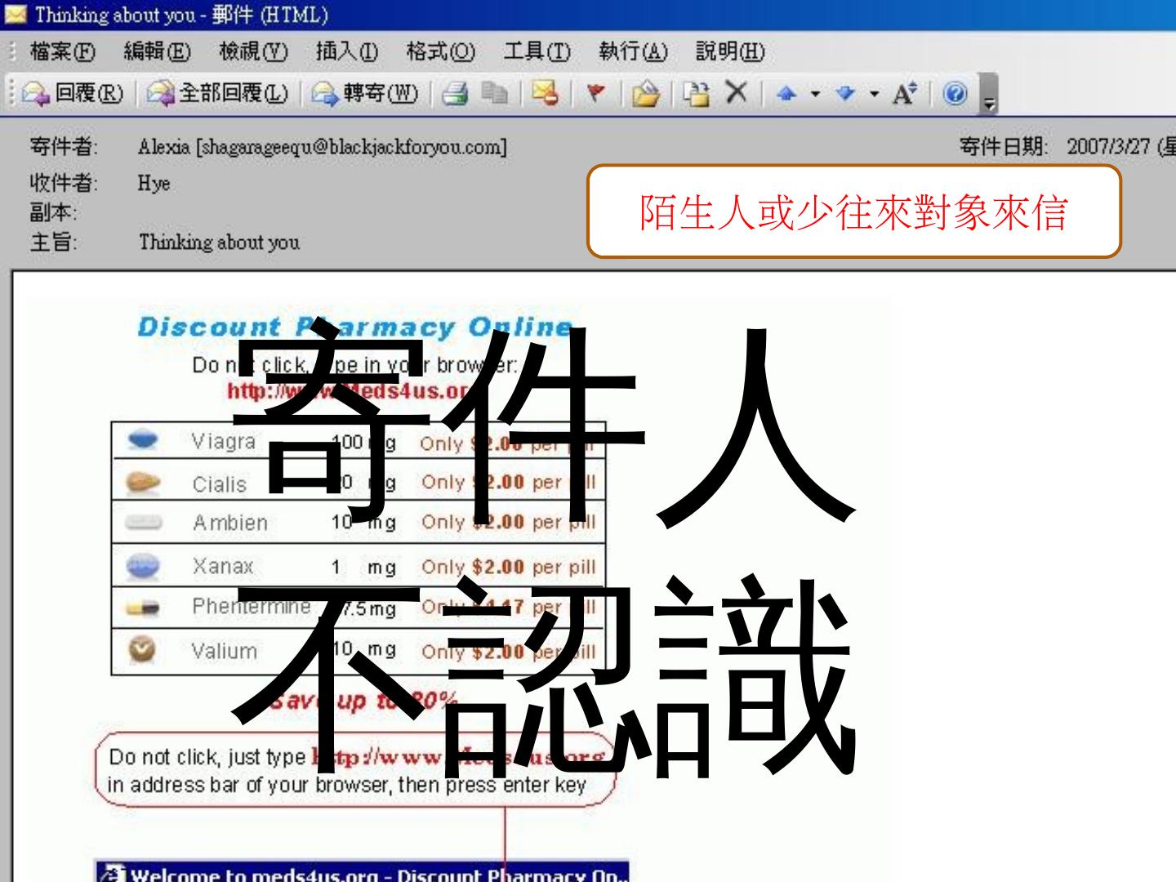Click the "Xanax" cell in the table
This screenshot has height=882, width=1176.
coord(223,566)
